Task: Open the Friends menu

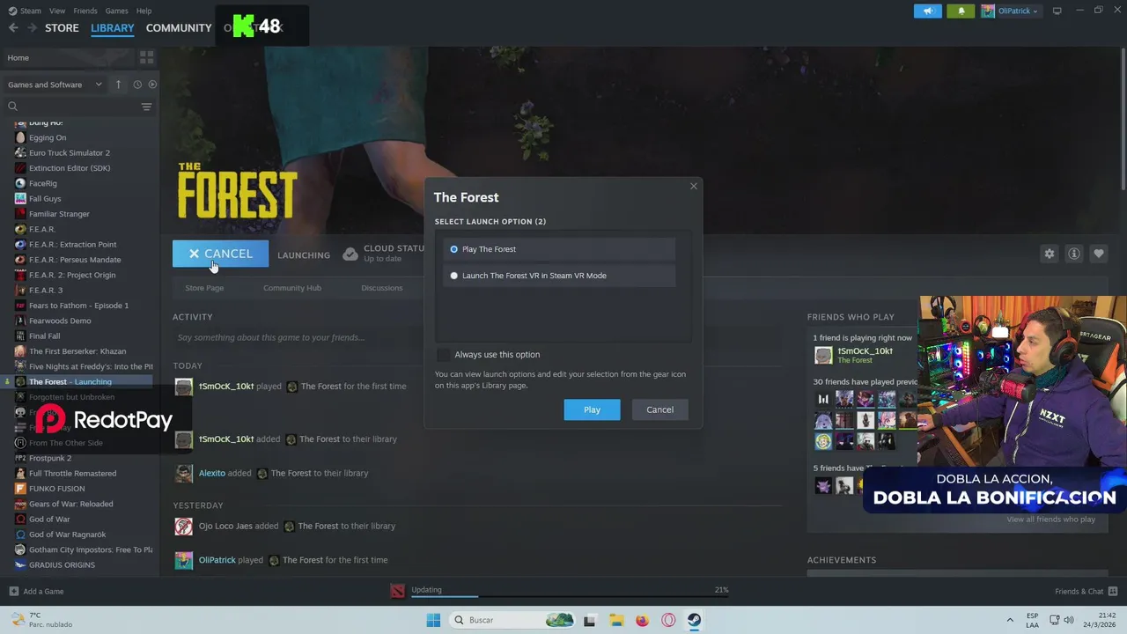Action: (x=85, y=11)
